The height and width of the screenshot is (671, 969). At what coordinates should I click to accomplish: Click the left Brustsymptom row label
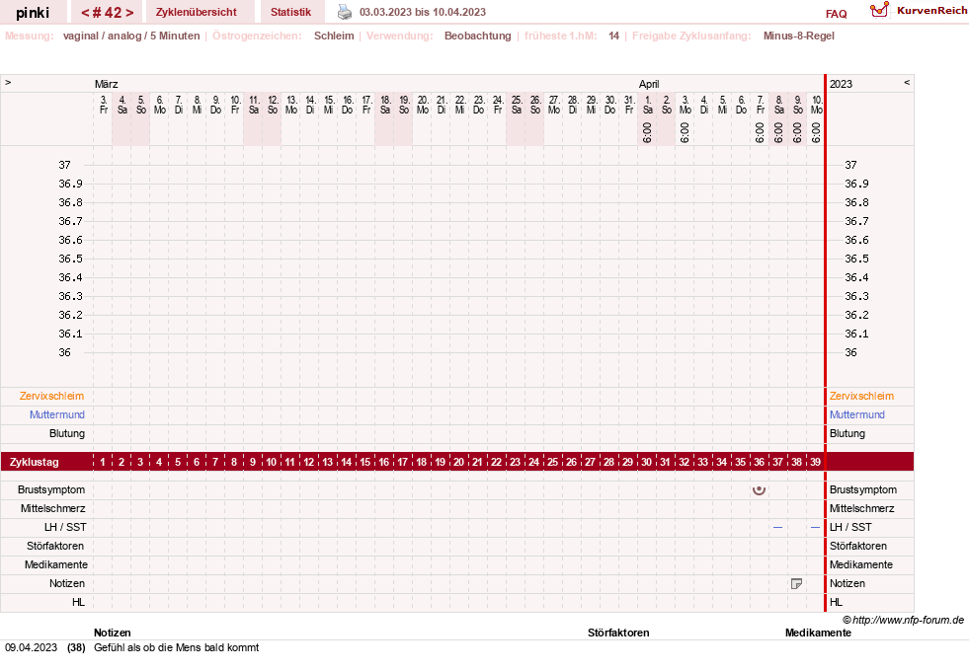(x=51, y=489)
